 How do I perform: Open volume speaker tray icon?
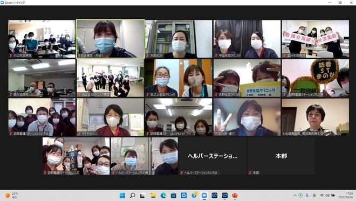(327, 195)
